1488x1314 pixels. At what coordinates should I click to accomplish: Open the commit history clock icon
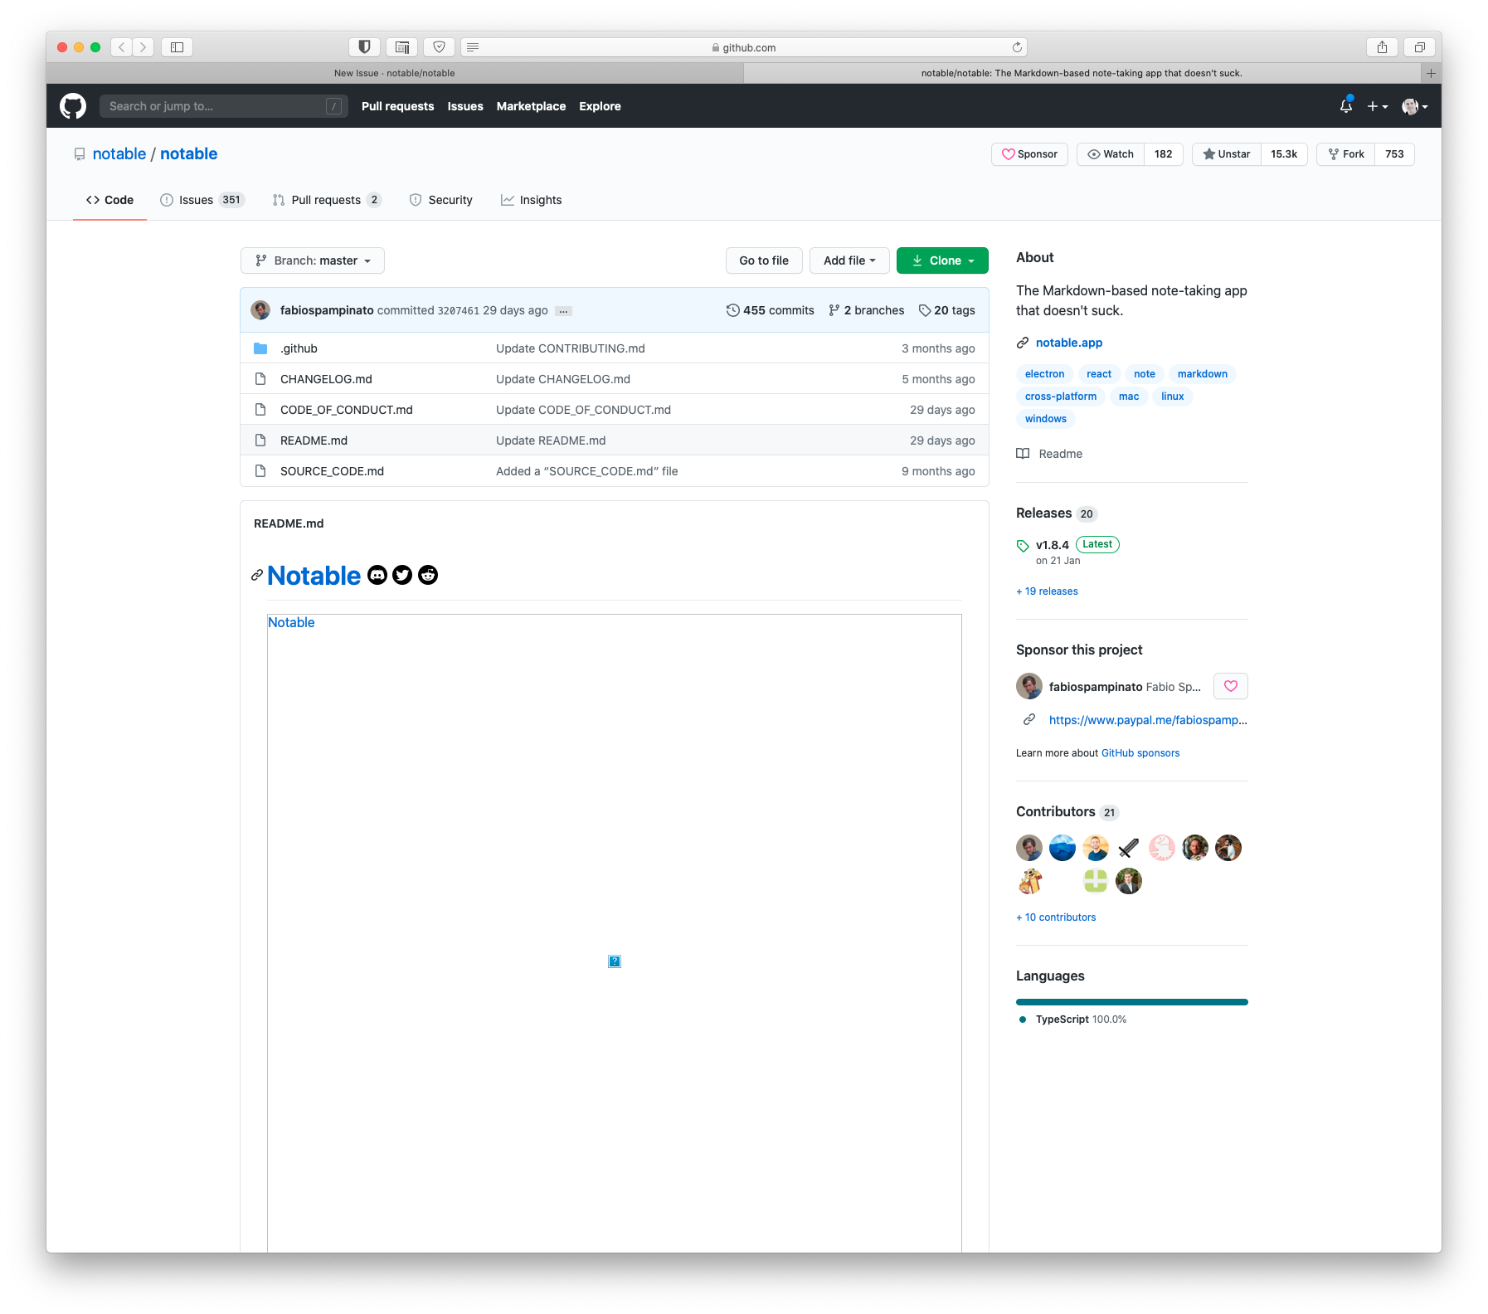(x=733, y=310)
